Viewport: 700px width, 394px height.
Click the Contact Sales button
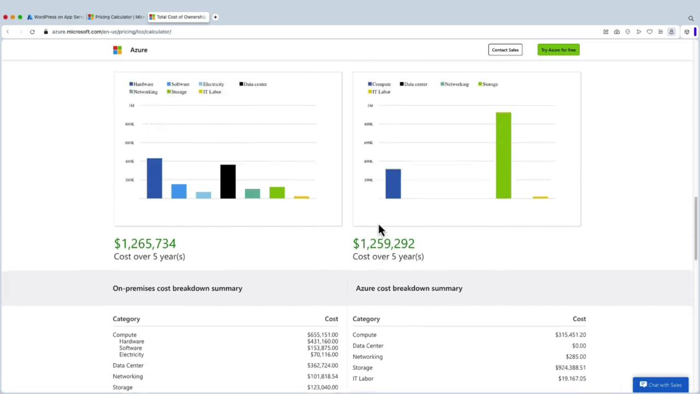point(505,50)
